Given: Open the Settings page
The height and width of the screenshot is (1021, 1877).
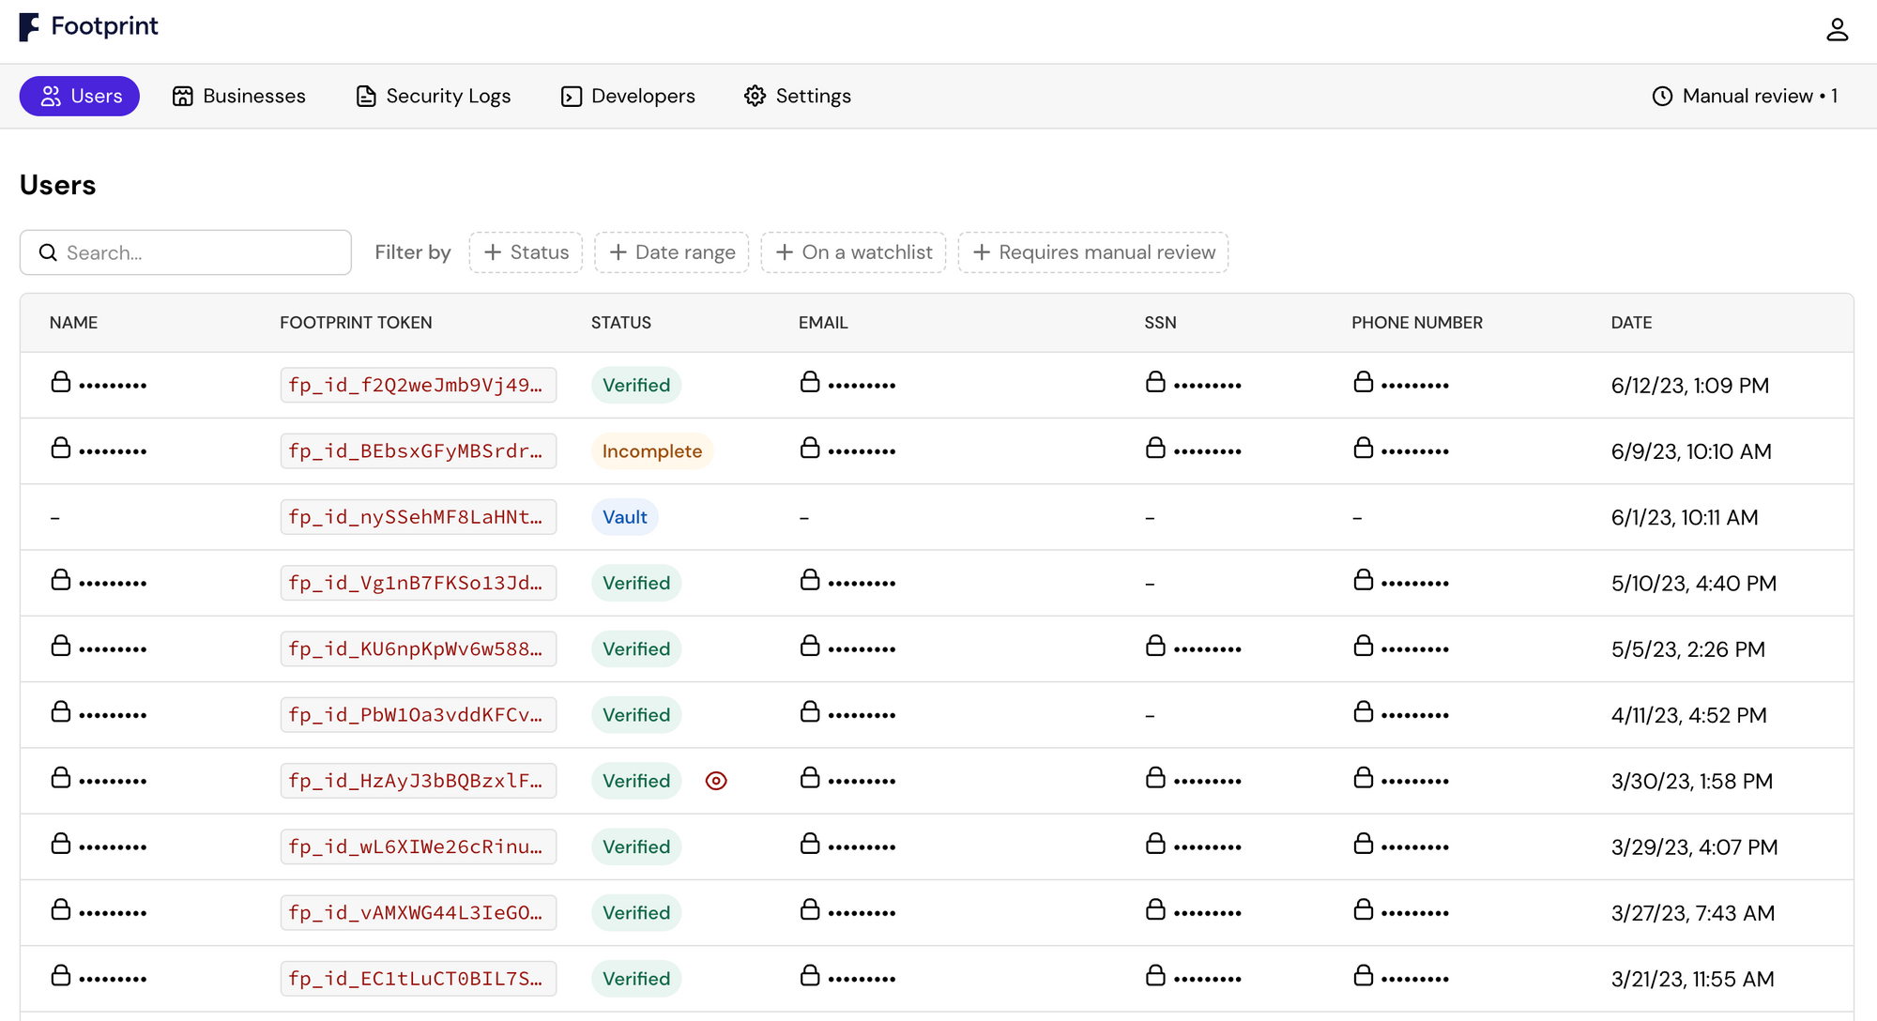Looking at the screenshot, I should point(798,97).
